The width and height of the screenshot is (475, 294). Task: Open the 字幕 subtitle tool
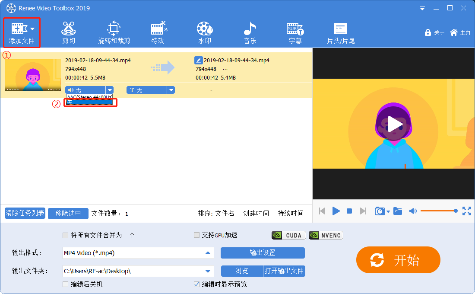[295, 33]
